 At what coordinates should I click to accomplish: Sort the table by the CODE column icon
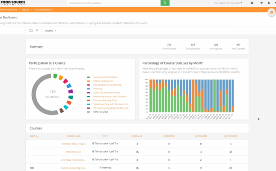(37, 136)
